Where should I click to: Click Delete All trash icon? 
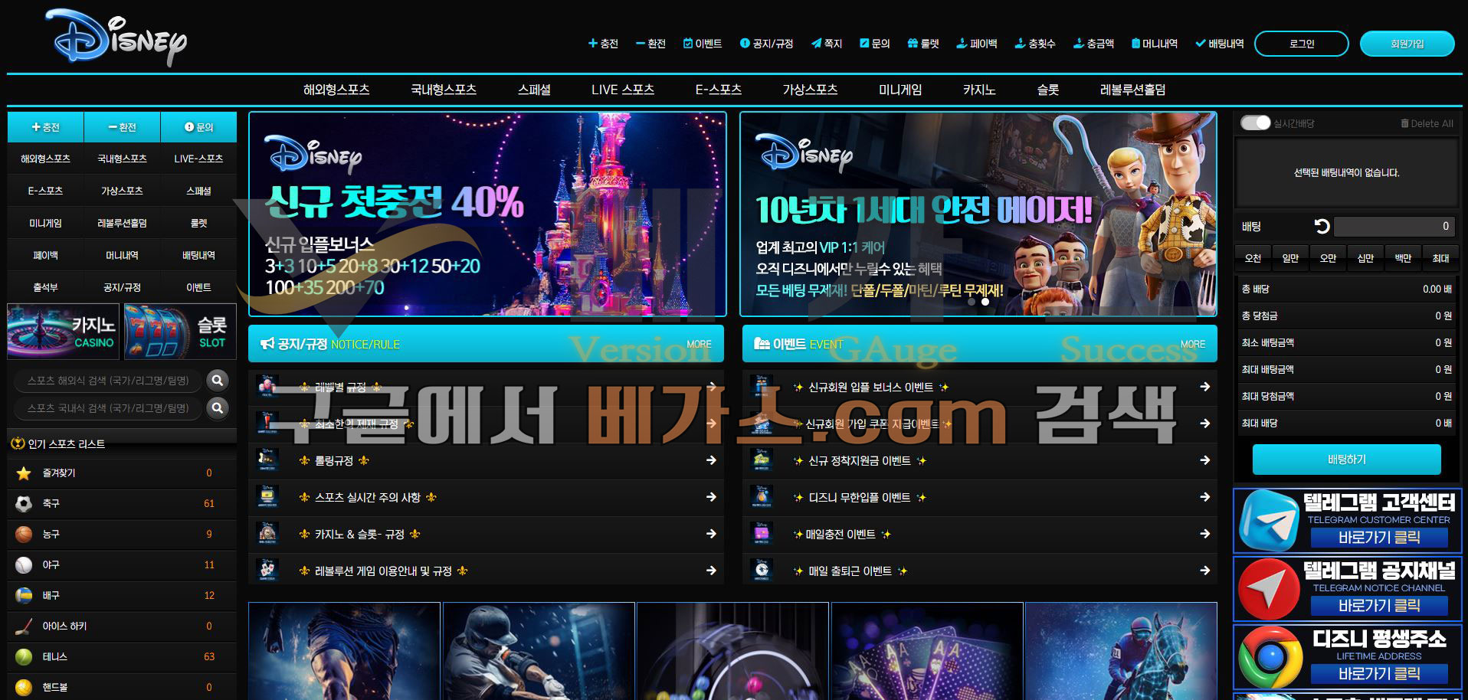[x=1404, y=123]
